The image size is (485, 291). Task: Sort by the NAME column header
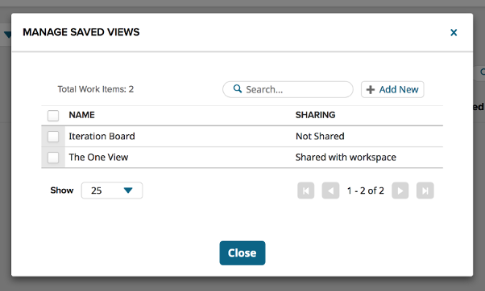(81, 115)
